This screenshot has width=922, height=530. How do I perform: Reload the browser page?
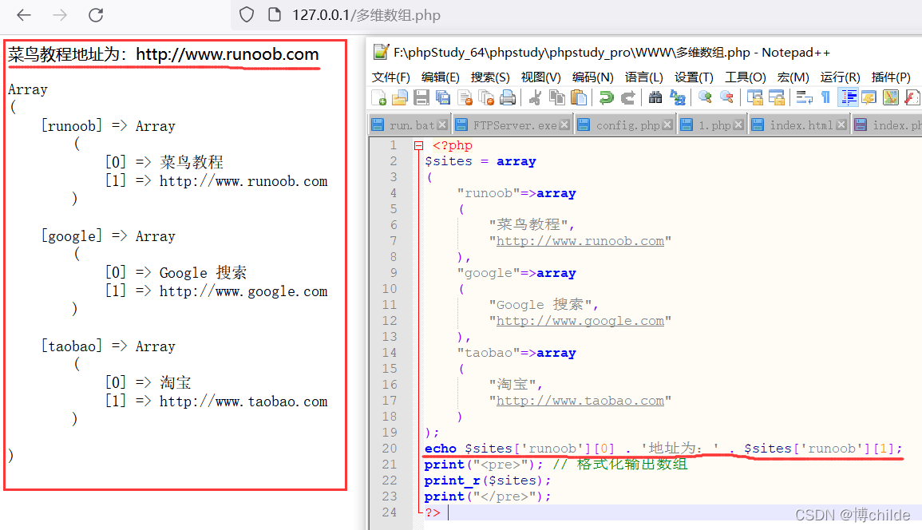96,14
